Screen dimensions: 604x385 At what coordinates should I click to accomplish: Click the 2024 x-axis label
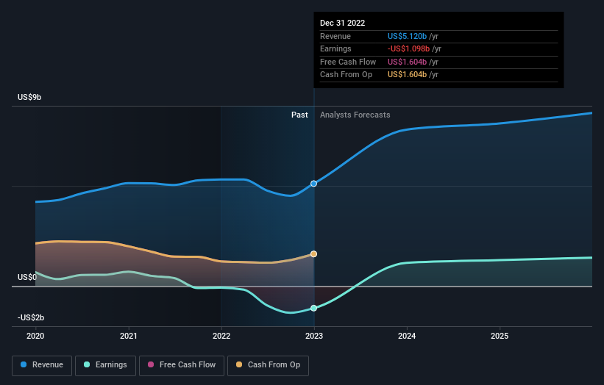(407, 337)
